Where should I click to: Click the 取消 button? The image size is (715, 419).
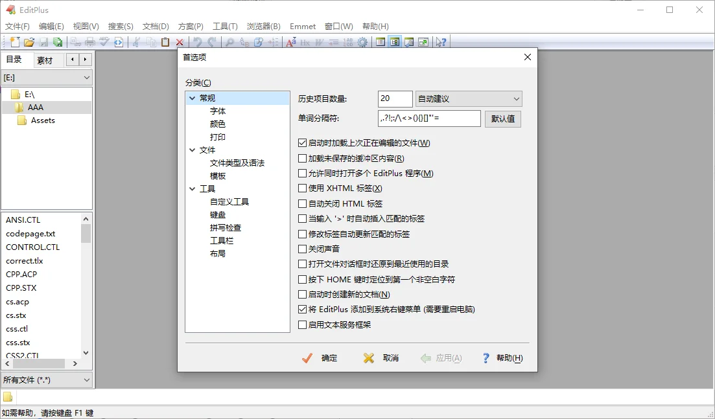click(x=381, y=358)
